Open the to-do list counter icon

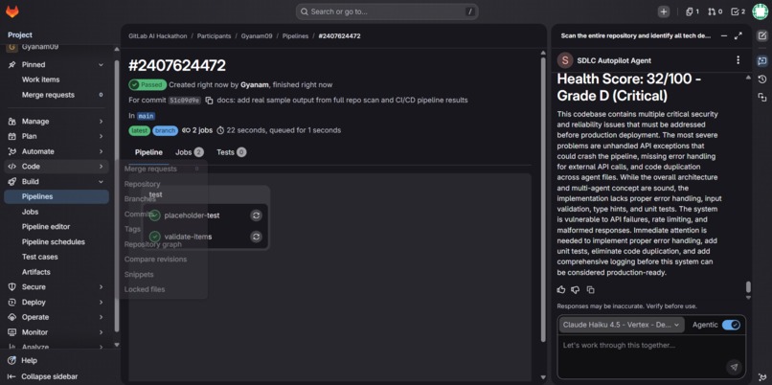coord(738,11)
